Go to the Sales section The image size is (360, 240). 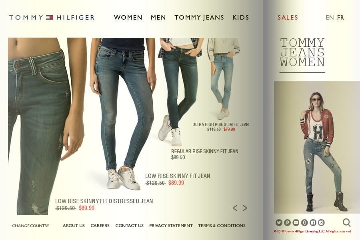click(288, 18)
